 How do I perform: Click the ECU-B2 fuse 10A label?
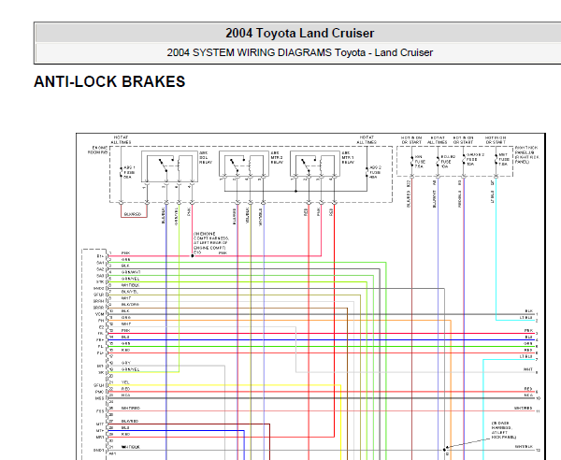[448, 162]
